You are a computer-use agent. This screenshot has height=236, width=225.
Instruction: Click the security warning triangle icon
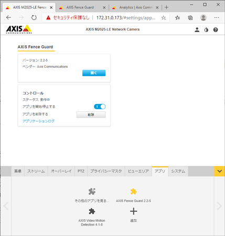click(48, 17)
